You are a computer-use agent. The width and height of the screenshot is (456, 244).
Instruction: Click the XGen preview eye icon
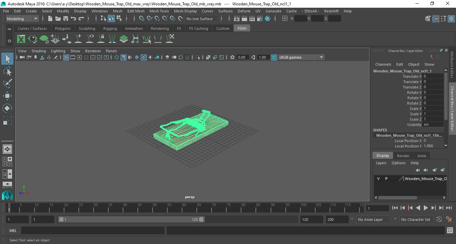[33, 39]
